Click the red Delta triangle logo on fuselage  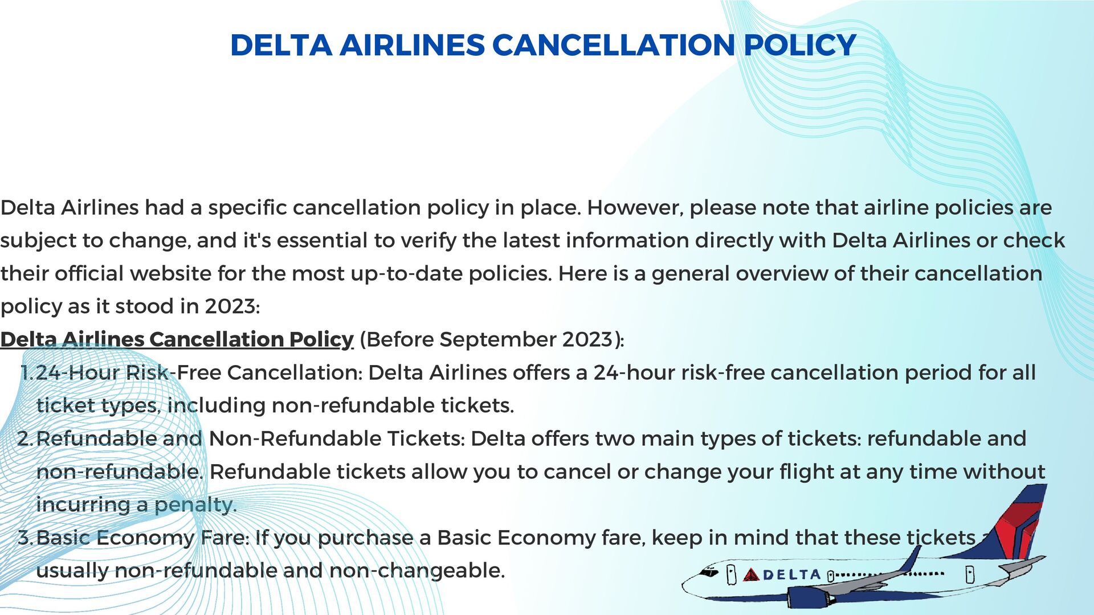click(752, 575)
